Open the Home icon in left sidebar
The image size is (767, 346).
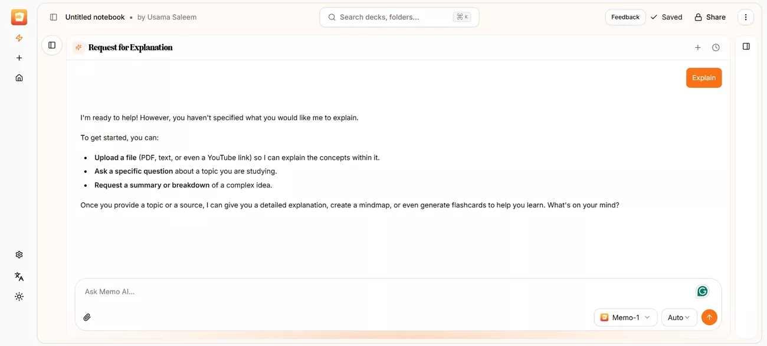coord(19,77)
